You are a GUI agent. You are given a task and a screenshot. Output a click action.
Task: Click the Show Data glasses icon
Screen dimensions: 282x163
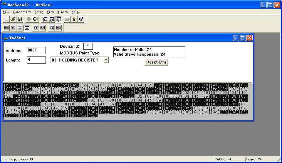click(51, 19)
